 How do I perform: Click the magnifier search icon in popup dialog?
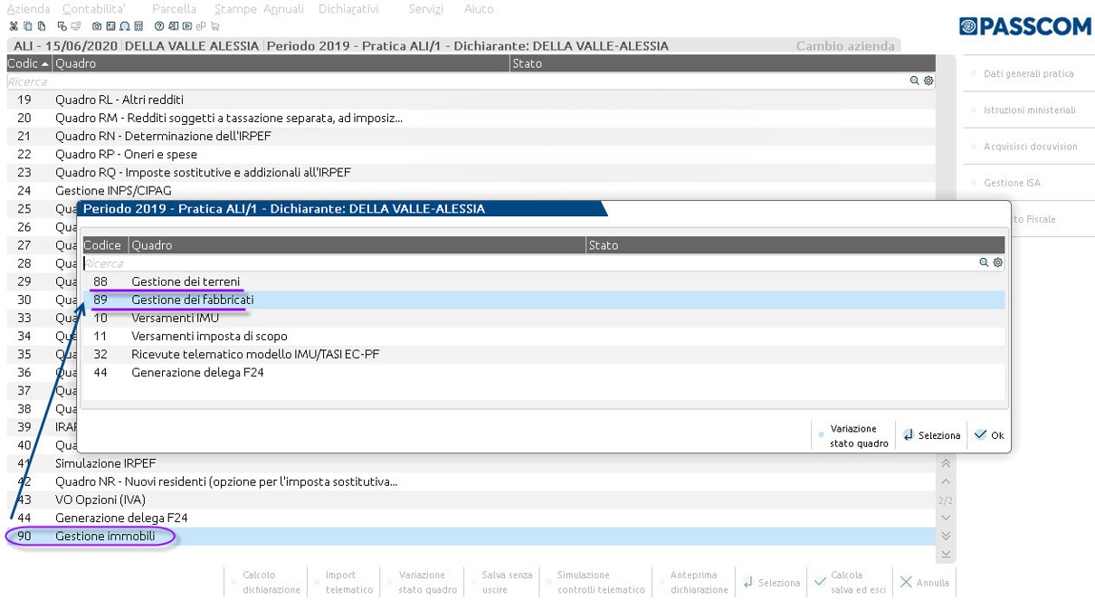pos(984,263)
